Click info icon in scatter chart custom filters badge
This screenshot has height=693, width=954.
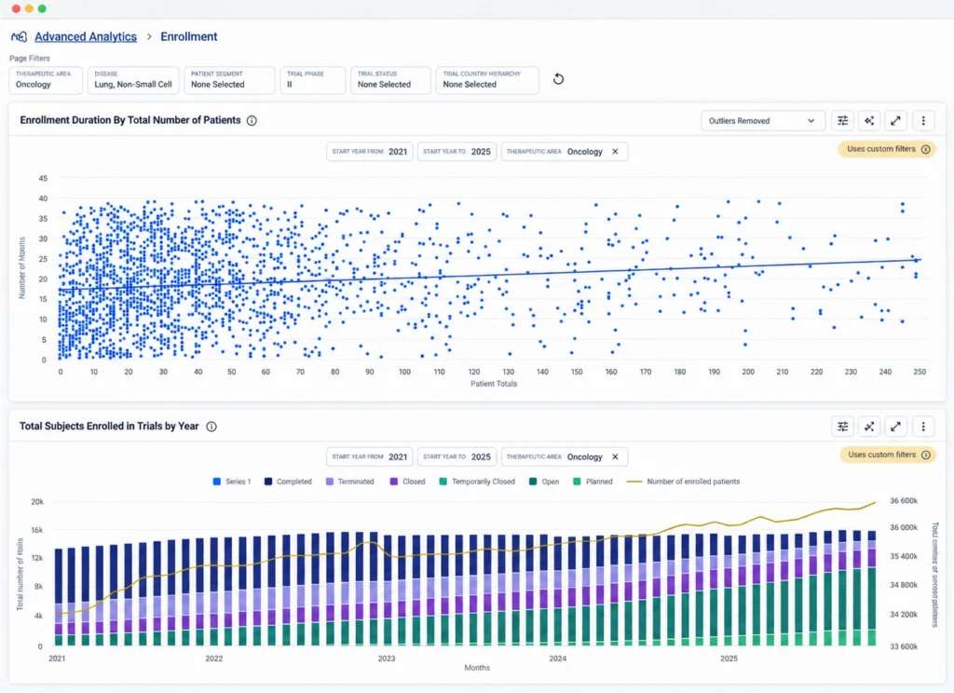pos(925,149)
